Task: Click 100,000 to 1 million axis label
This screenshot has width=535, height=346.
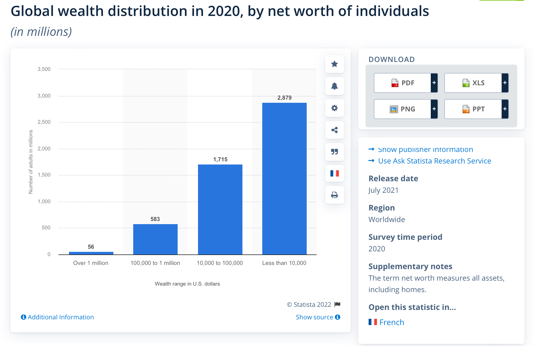Action: tap(155, 263)
